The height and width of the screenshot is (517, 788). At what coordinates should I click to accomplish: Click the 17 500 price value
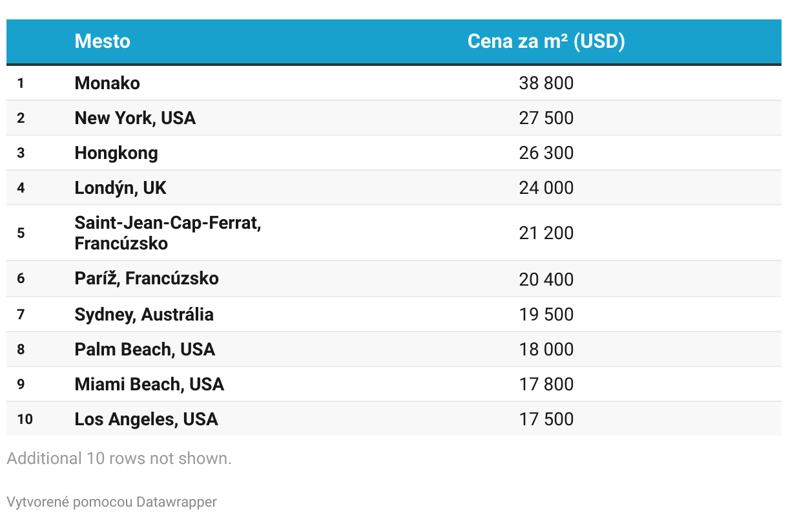[546, 419]
